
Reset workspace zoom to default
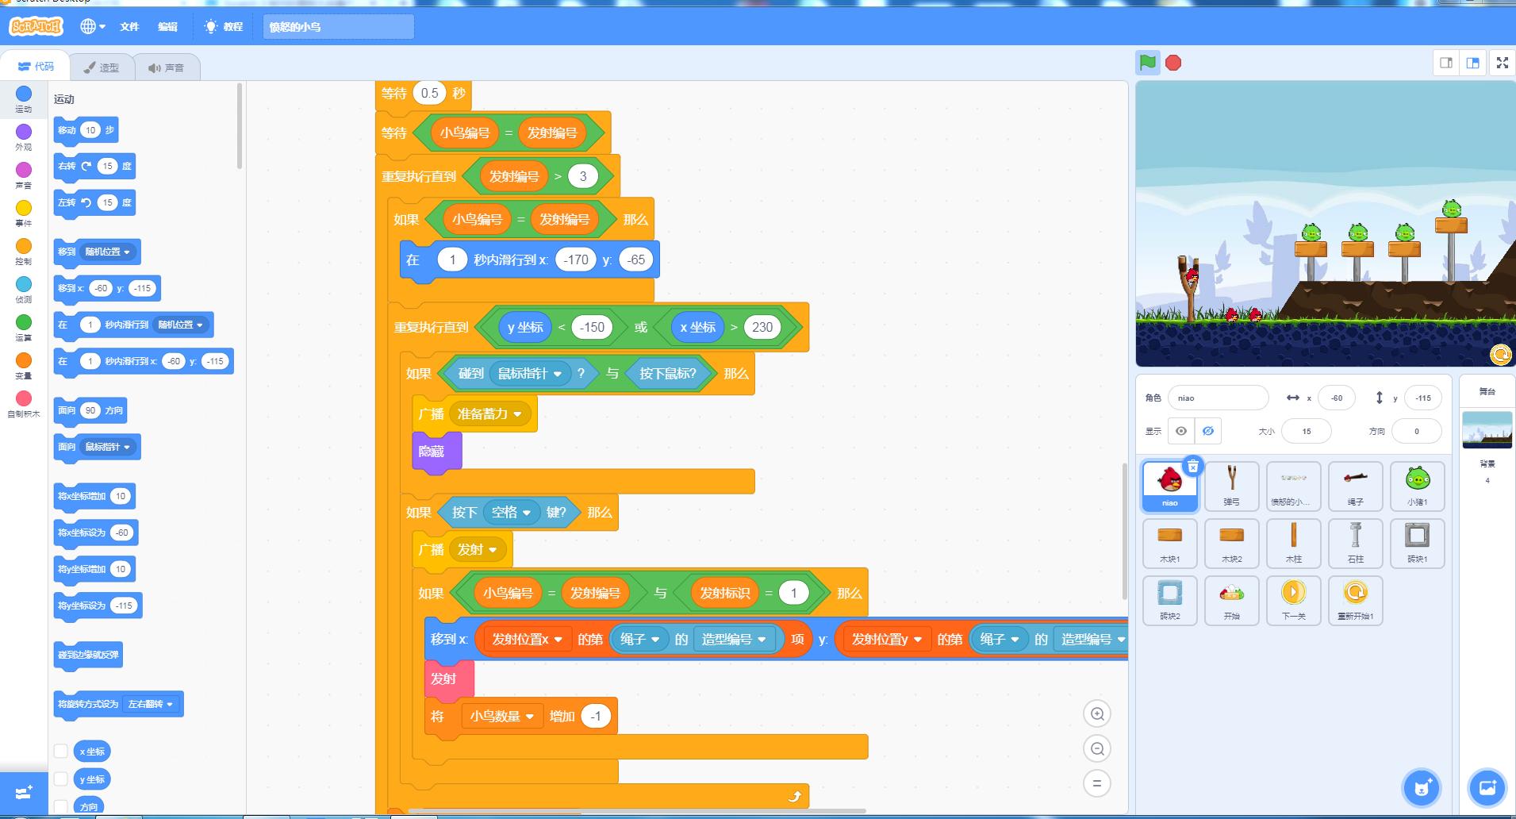click(1097, 783)
